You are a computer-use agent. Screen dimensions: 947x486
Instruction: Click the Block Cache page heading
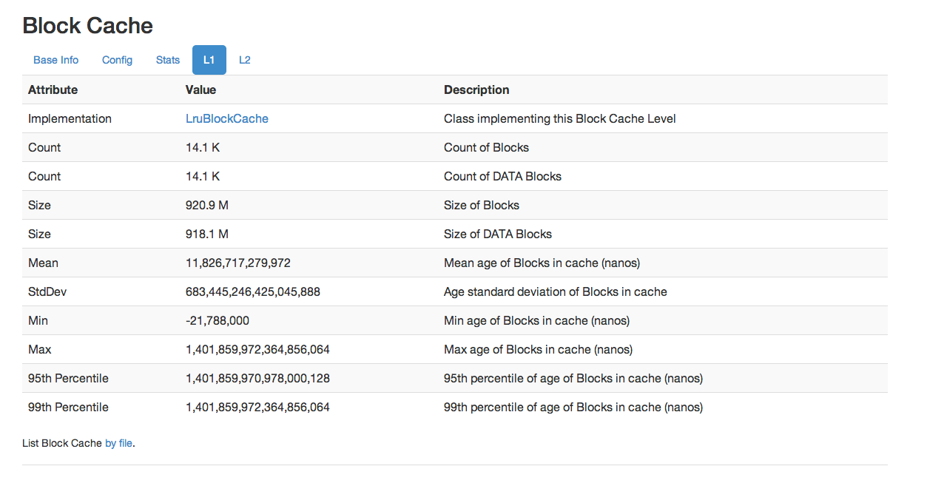87,26
